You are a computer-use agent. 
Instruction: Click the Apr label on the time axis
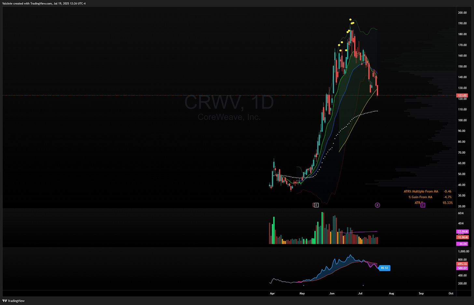pyautogui.click(x=272, y=293)
